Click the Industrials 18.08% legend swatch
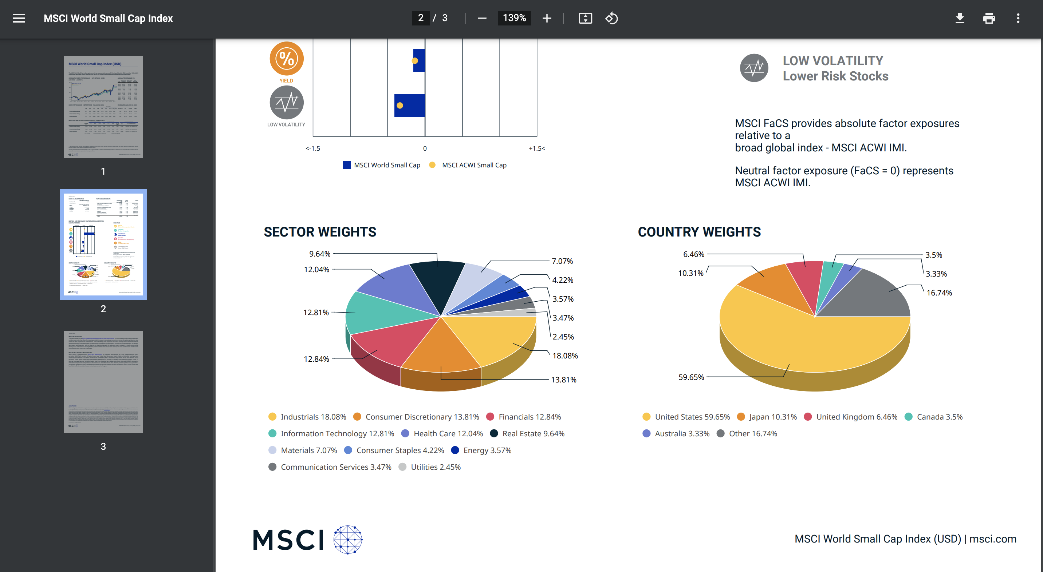Screen dimensions: 1043x572 tap(272, 417)
